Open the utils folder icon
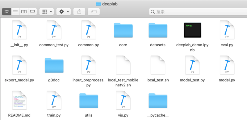247x120 pixels. [89, 101]
